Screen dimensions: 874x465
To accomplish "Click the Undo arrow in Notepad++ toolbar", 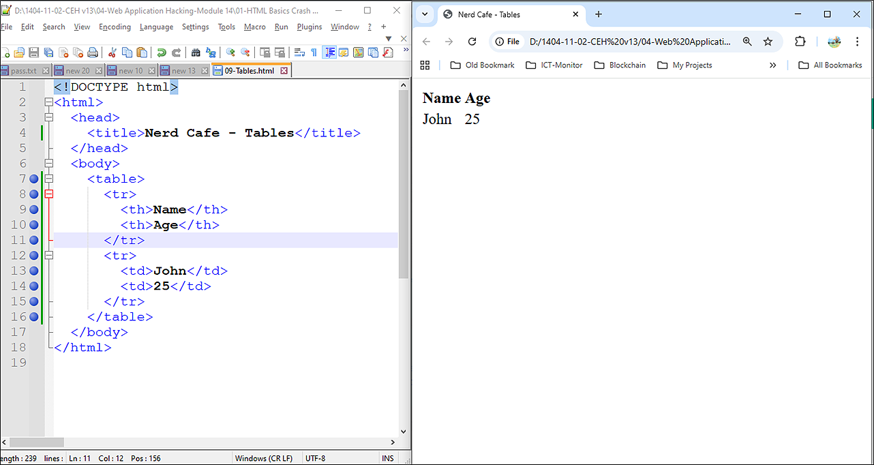I will pos(162,52).
